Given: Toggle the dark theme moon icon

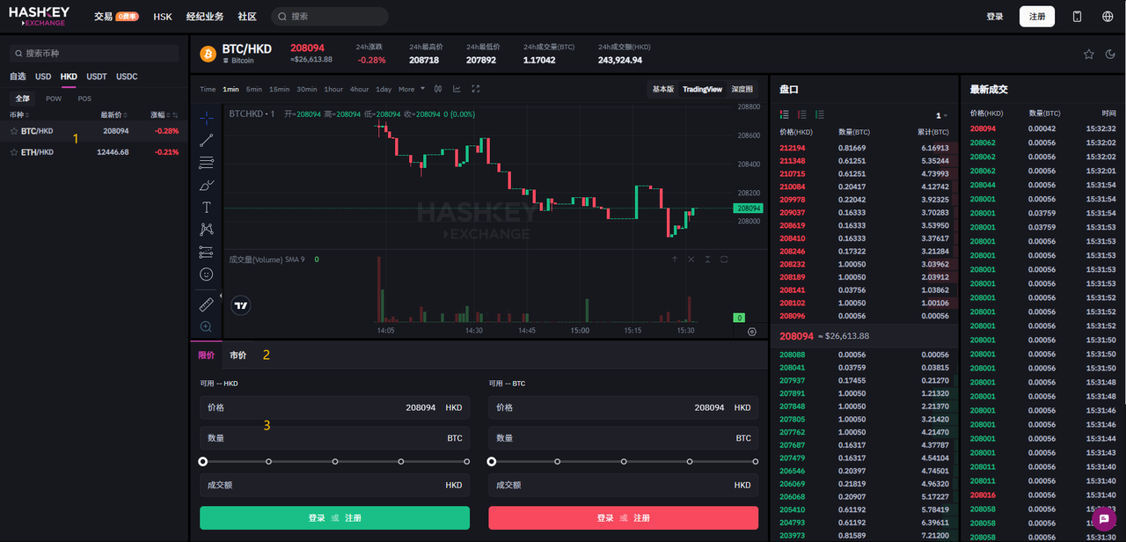Looking at the screenshot, I should [1110, 54].
